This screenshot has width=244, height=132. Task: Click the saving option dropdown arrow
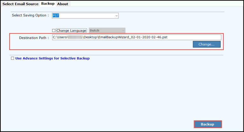click(116, 15)
